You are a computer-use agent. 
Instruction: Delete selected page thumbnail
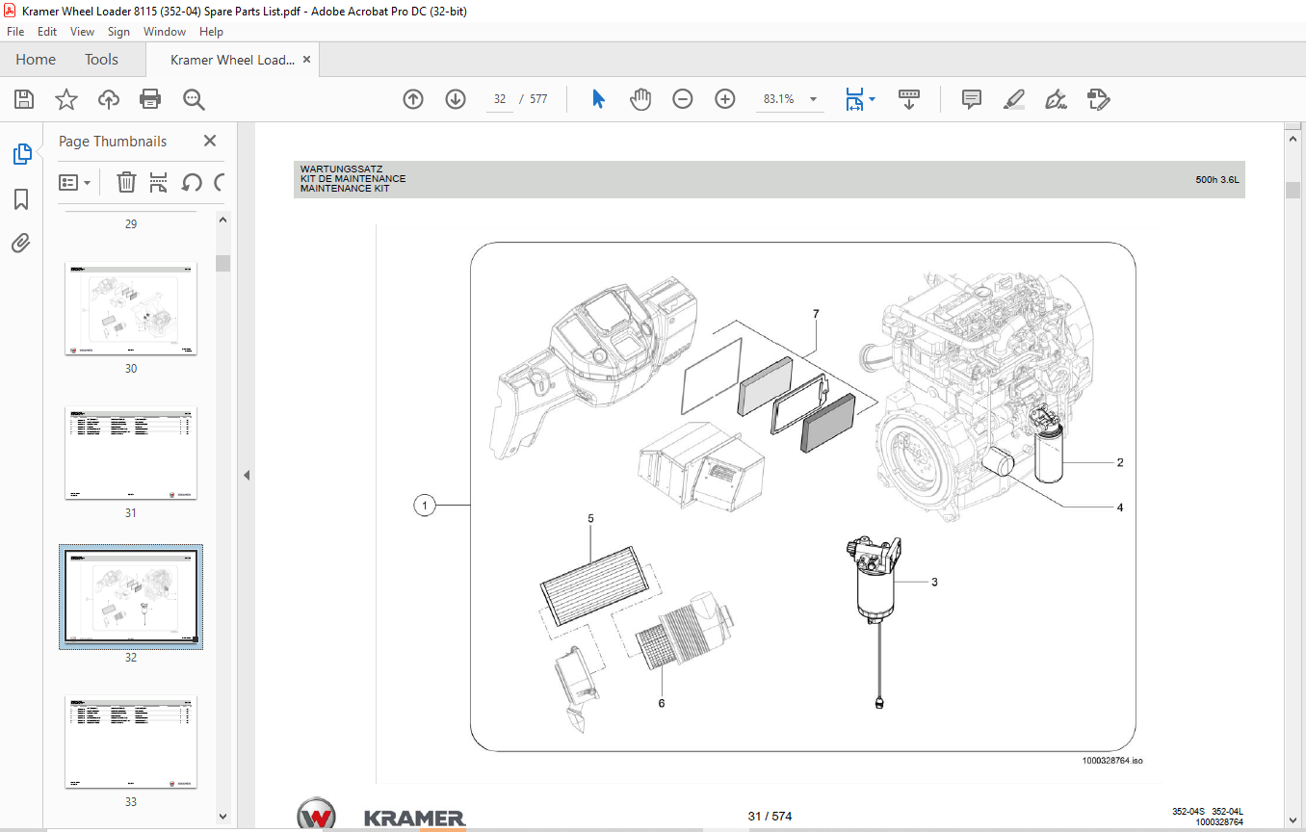point(126,182)
